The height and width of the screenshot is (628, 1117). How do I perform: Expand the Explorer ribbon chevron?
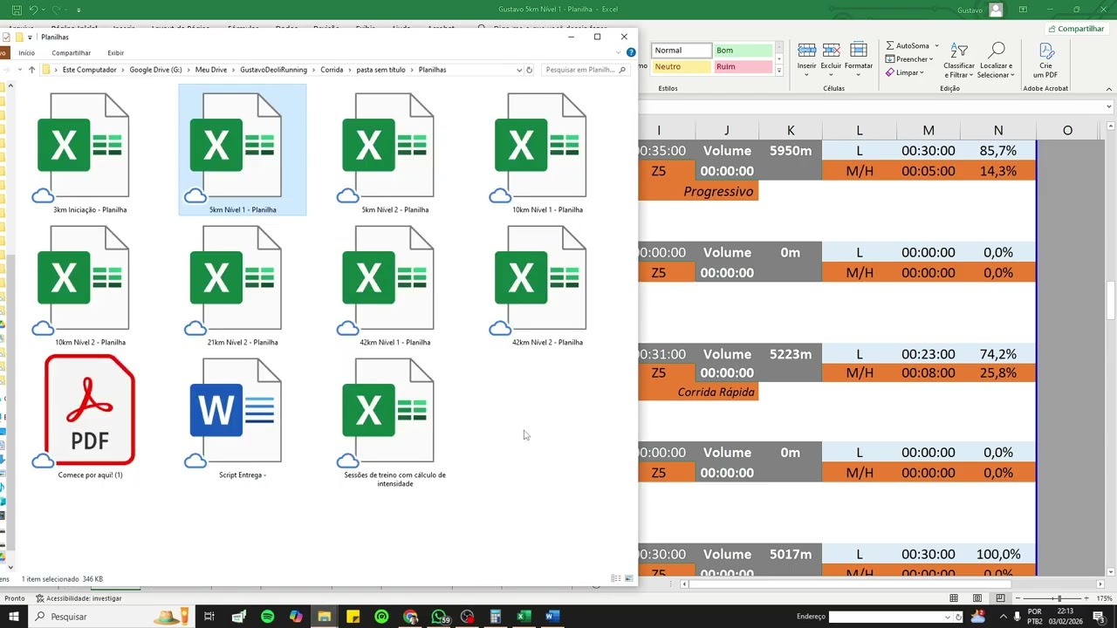[619, 53]
